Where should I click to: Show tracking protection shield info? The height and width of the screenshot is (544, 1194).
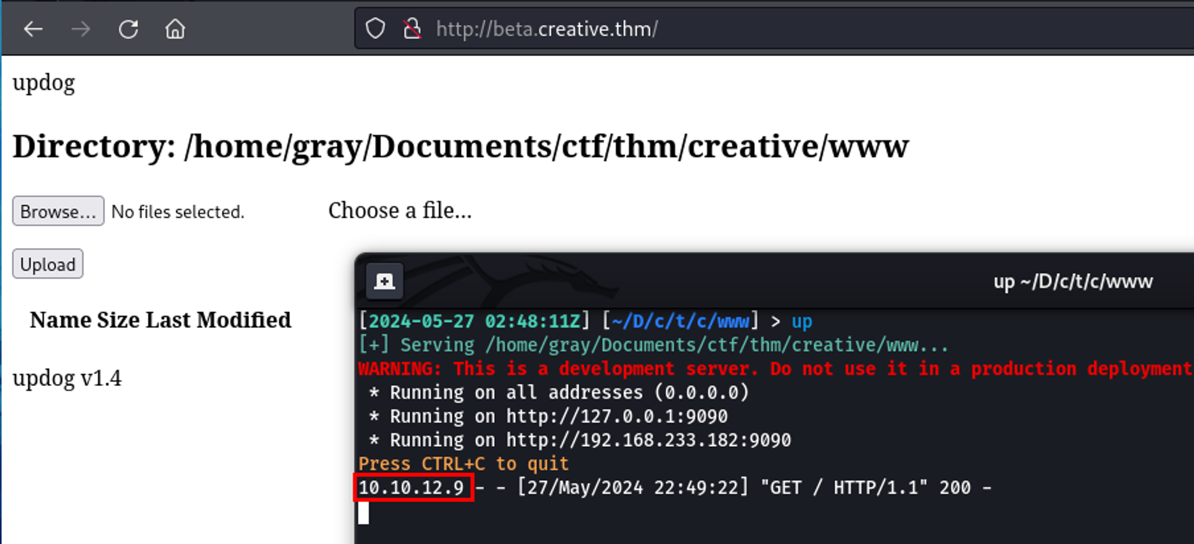tap(375, 29)
